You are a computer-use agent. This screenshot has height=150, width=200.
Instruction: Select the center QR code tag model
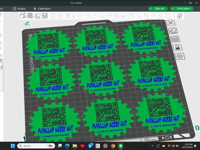pyautogui.click(x=101, y=78)
